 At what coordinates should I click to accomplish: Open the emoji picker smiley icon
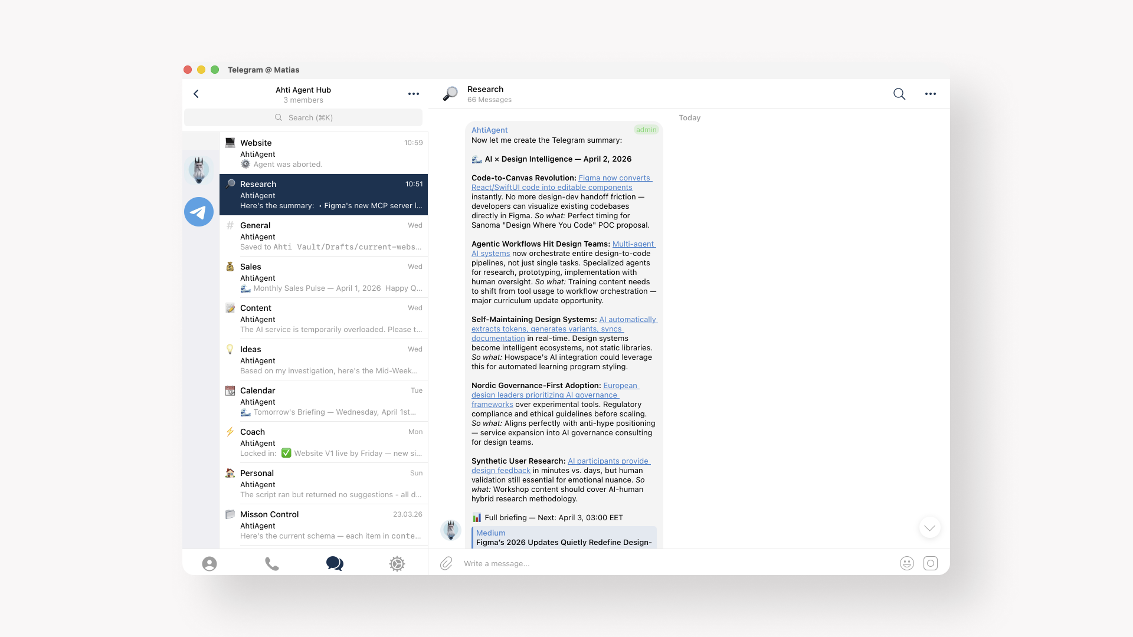[x=906, y=564]
